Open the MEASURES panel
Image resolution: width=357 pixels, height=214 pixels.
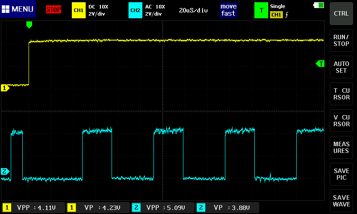[x=341, y=148]
